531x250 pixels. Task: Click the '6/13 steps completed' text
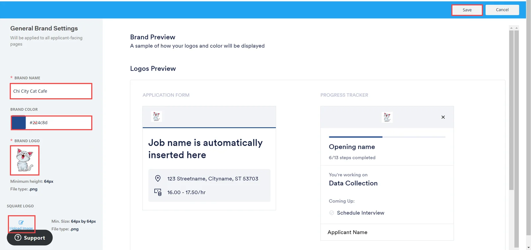[352, 158]
